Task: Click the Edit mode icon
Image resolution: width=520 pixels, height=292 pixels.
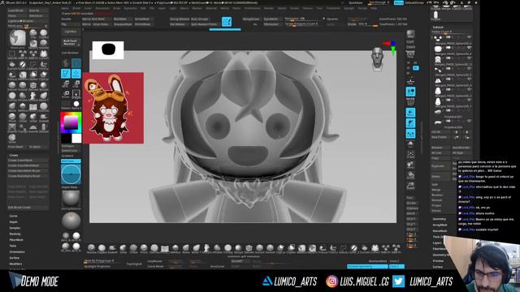Action: point(66,74)
